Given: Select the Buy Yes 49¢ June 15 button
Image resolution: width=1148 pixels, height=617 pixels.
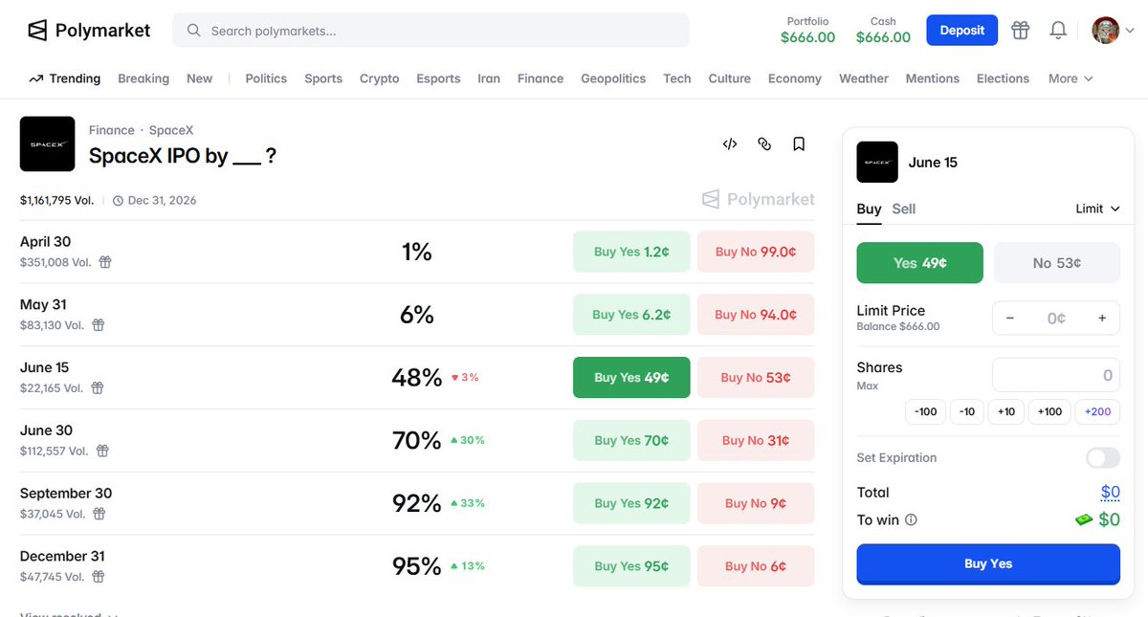Looking at the screenshot, I should point(631,377).
